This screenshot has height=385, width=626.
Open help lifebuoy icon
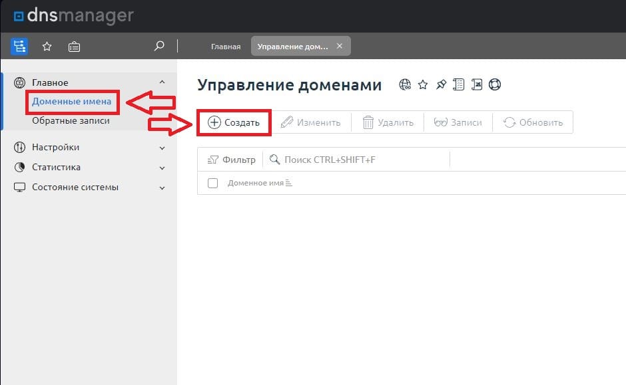tap(495, 84)
